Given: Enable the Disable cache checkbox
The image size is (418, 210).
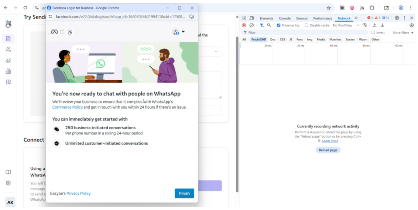Looking at the screenshot, I should 306,25.
